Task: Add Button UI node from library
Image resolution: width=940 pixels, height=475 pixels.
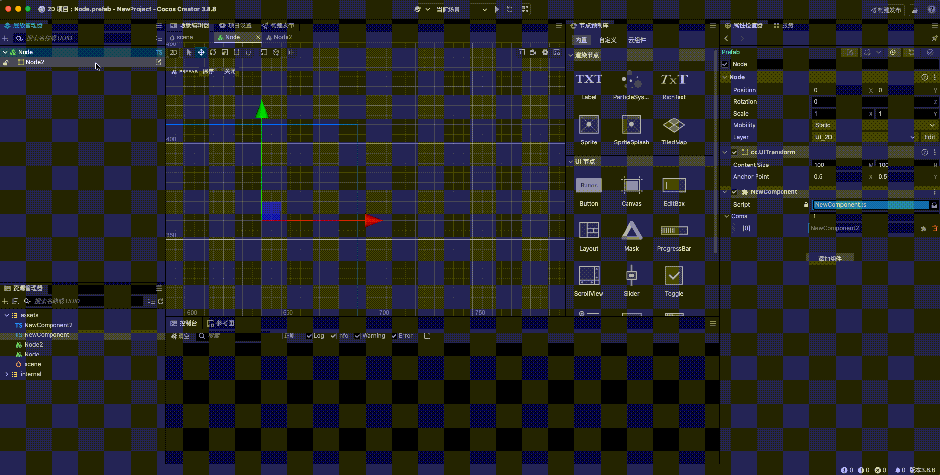Action: click(x=589, y=191)
